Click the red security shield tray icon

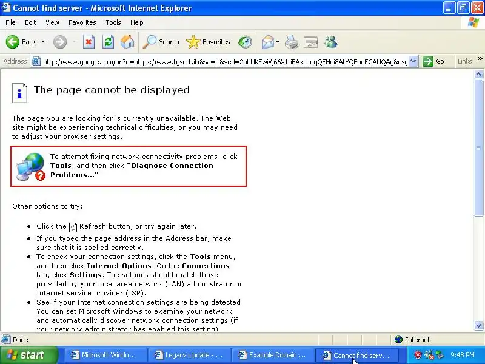tap(418, 355)
